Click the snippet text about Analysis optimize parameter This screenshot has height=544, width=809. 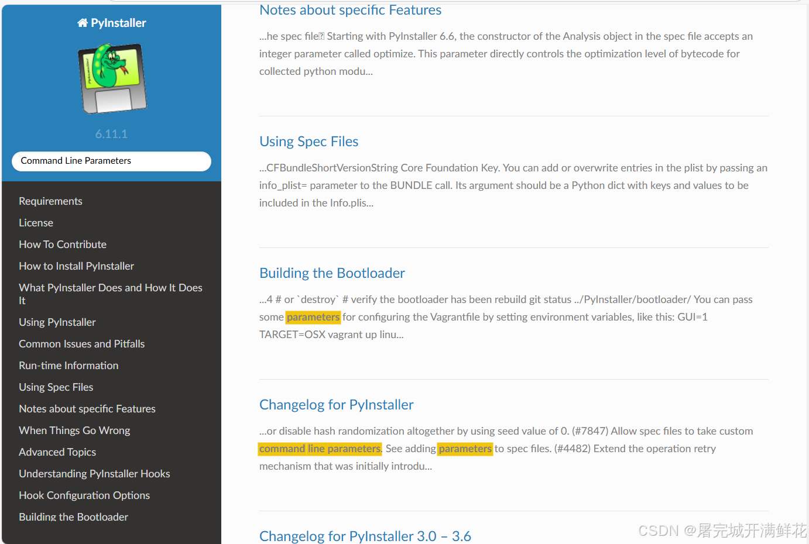tap(506, 54)
